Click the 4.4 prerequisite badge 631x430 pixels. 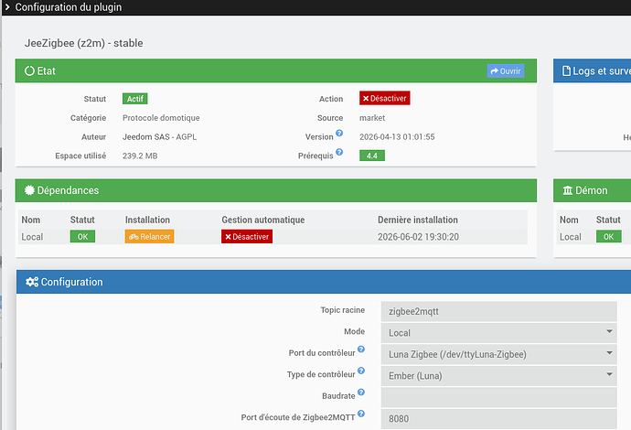point(372,156)
